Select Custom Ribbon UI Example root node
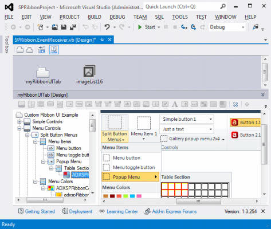The height and width of the screenshot is (229, 271). coord(51,115)
